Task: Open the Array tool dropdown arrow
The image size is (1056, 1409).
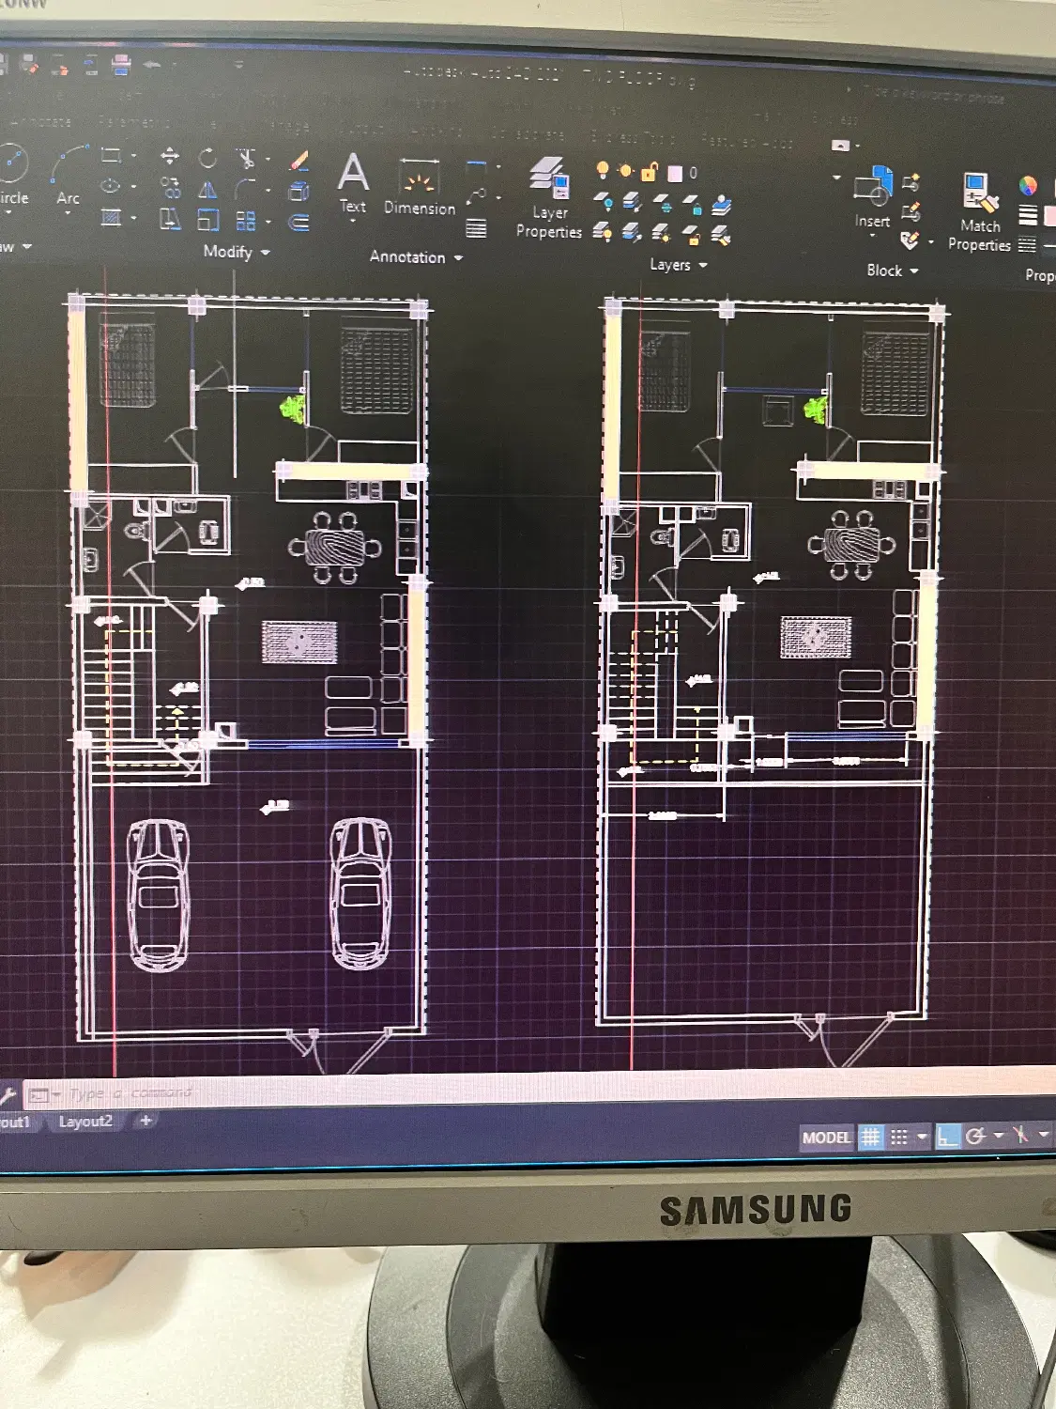Action: (x=268, y=223)
